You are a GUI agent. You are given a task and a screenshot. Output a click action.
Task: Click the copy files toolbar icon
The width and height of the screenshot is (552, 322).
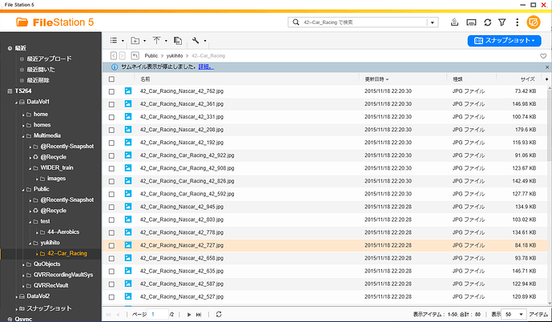(x=178, y=39)
